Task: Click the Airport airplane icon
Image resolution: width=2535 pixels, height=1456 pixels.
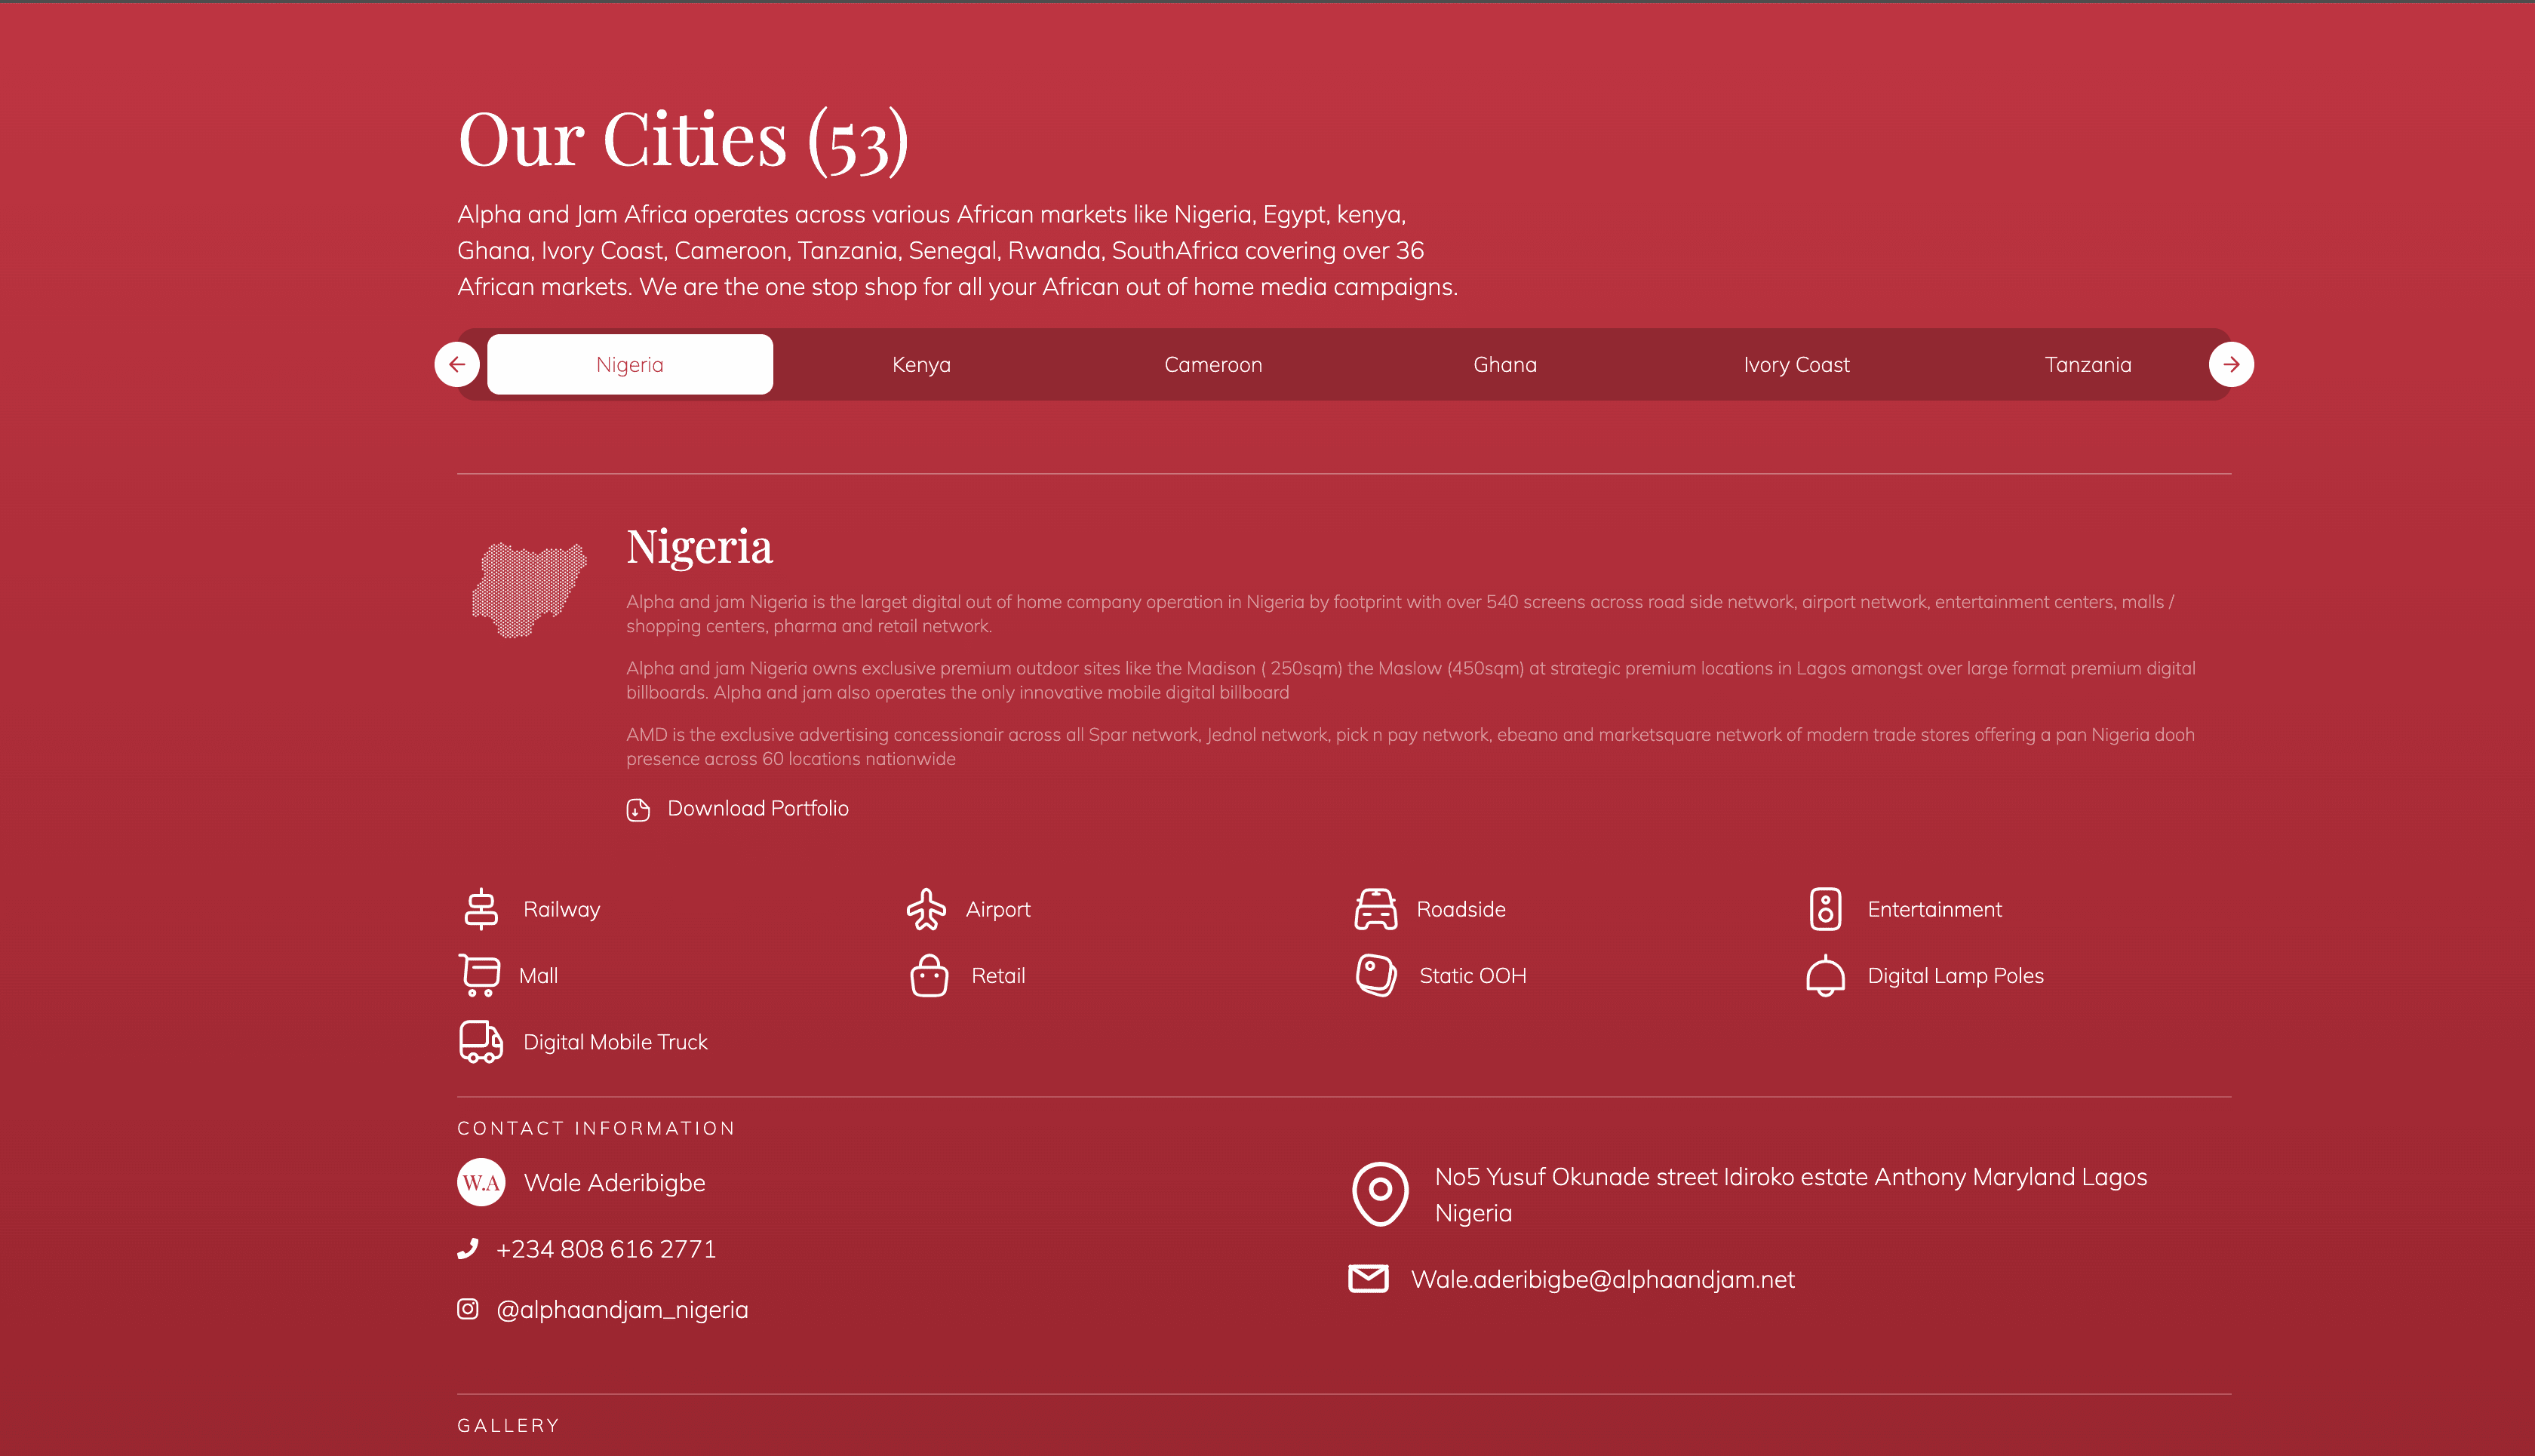Action: pos(926,909)
